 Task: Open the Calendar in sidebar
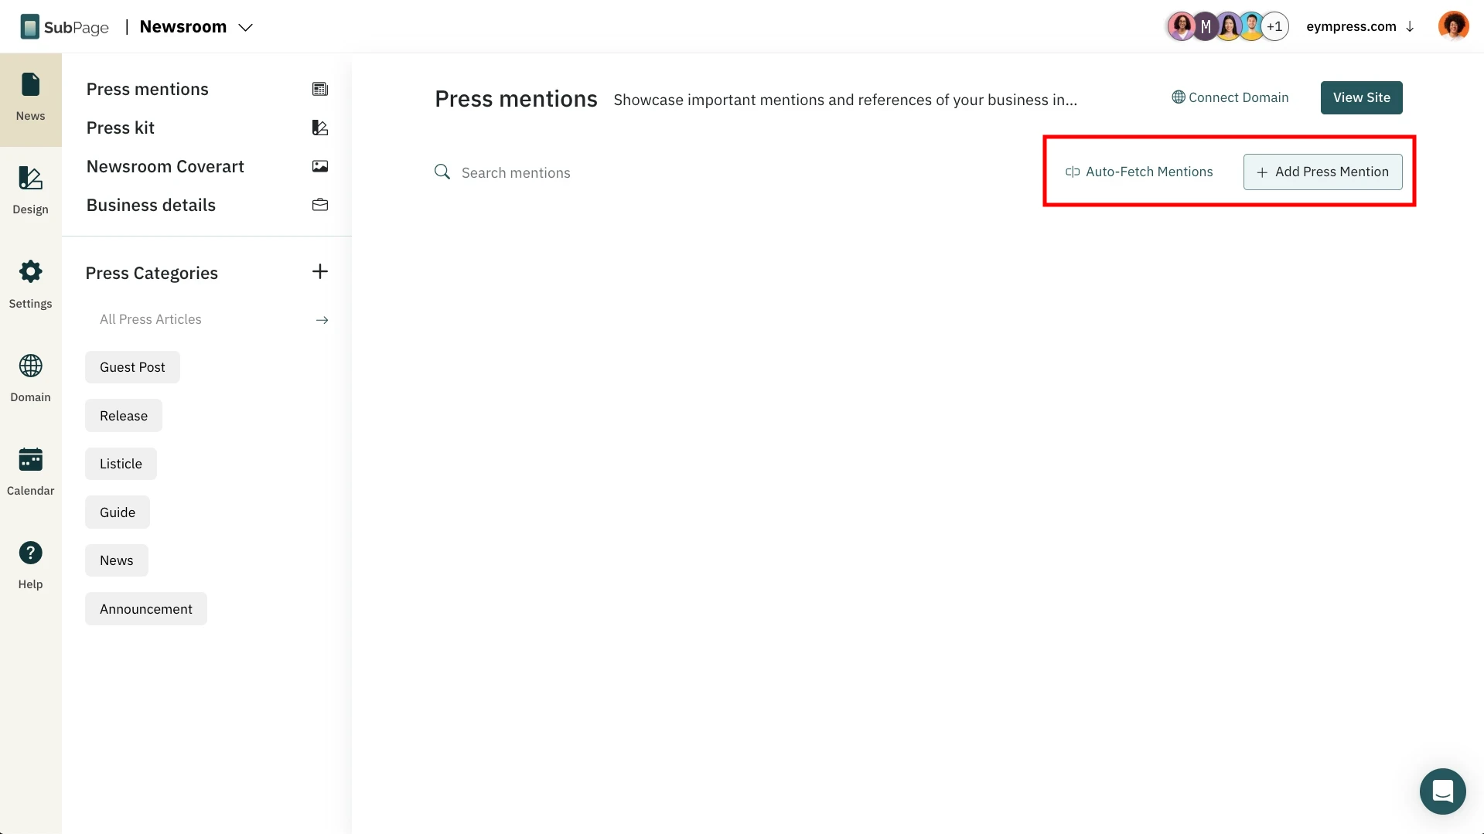pos(30,471)
